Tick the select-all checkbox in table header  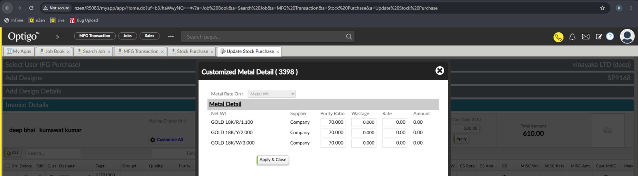[x=8, y=165]
